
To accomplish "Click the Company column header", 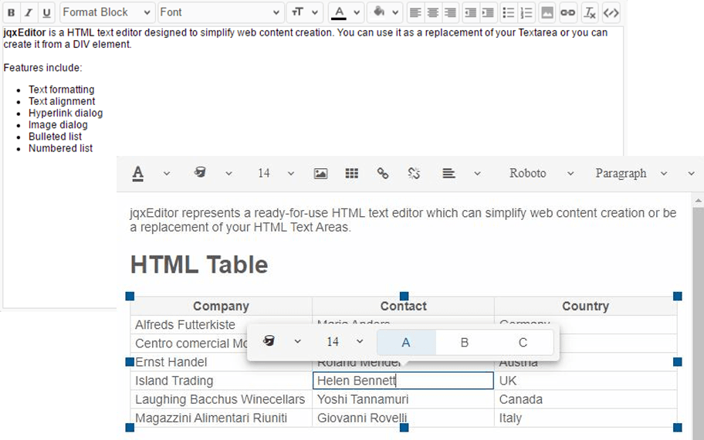I will [221, 306].
